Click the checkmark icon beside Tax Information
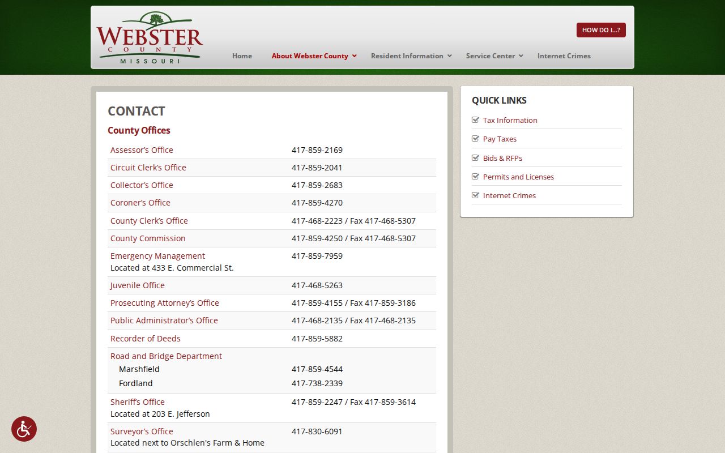Screen dimensions: 725x453 tap(476, 119)
